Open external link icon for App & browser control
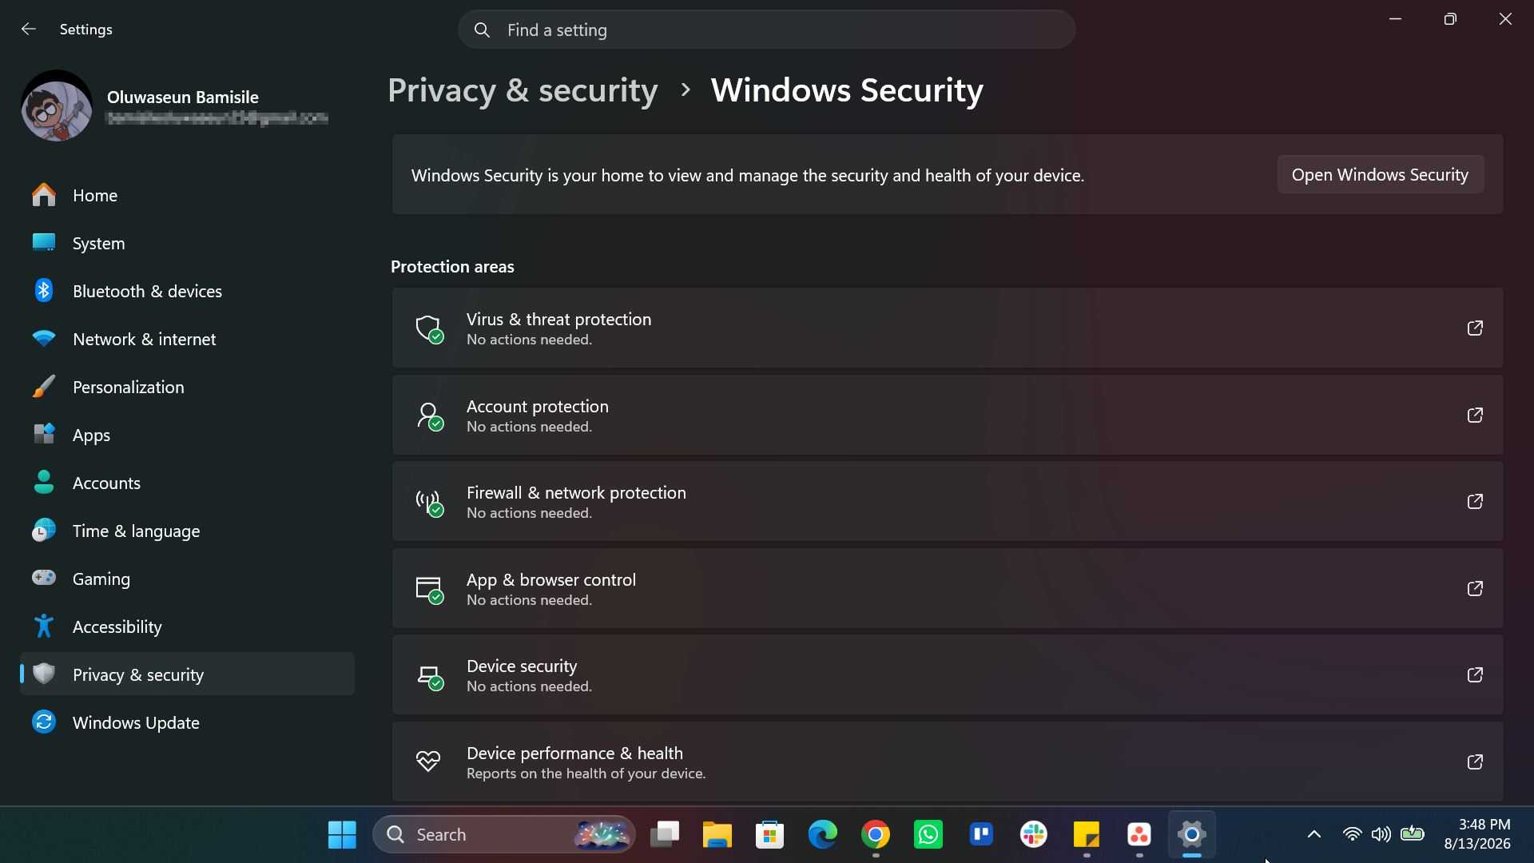This screenshot has height=863, width=1534. (1475, 588)
